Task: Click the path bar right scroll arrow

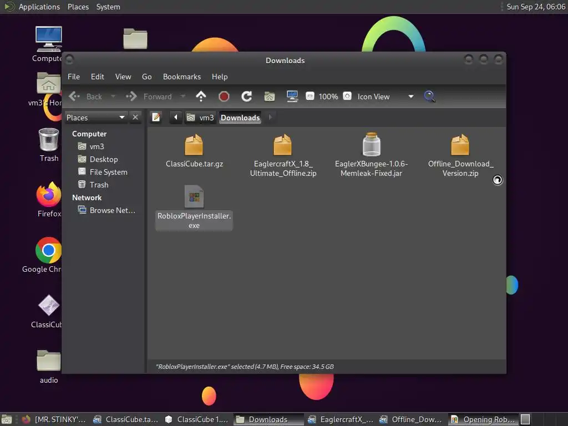Action: [x=270, y=118]
